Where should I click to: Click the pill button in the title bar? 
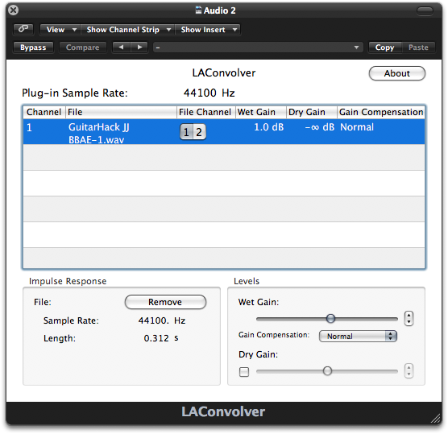click(x=425, y=10)
